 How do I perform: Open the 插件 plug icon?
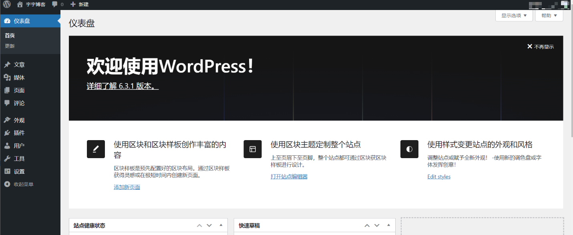(x=7, y=133)
